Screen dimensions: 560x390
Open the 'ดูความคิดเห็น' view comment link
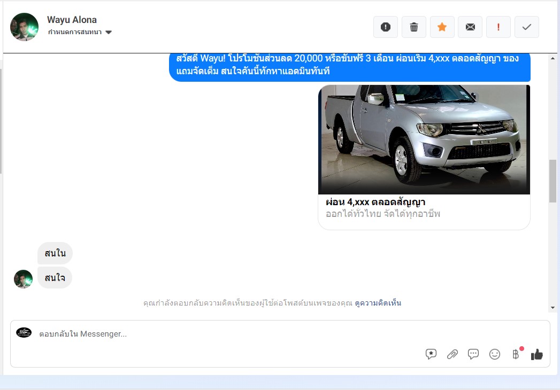pos(378,303)
